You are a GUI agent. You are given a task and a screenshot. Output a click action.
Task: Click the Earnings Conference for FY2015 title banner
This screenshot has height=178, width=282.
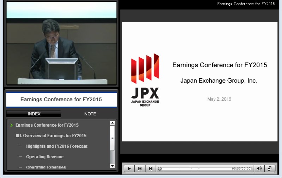click(61, 100)
